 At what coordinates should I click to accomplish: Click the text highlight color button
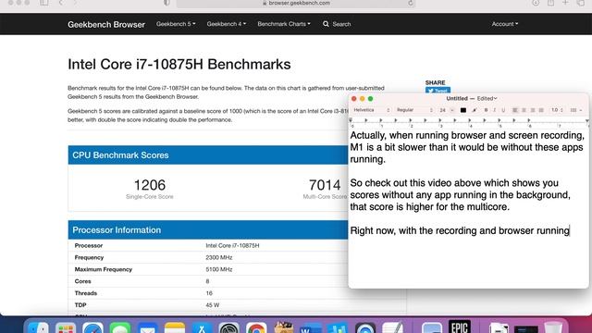pos(475,110)
